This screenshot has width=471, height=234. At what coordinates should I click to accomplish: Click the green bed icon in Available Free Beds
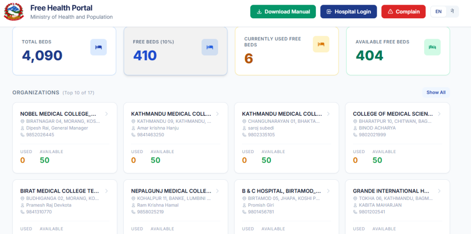tap(432, 47)
